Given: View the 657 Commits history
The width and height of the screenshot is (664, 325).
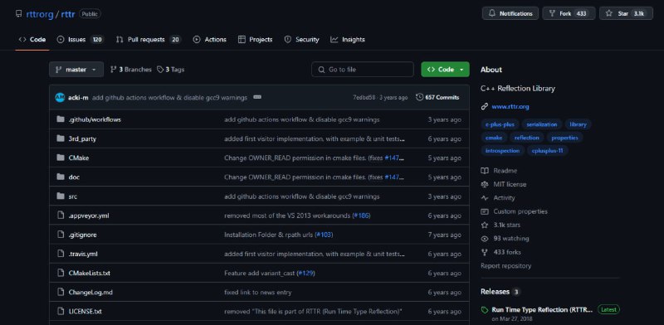Looking at the screenshot, I should (437, 97).
